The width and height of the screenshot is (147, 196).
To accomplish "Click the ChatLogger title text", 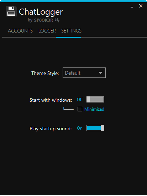I will point(41,12).
